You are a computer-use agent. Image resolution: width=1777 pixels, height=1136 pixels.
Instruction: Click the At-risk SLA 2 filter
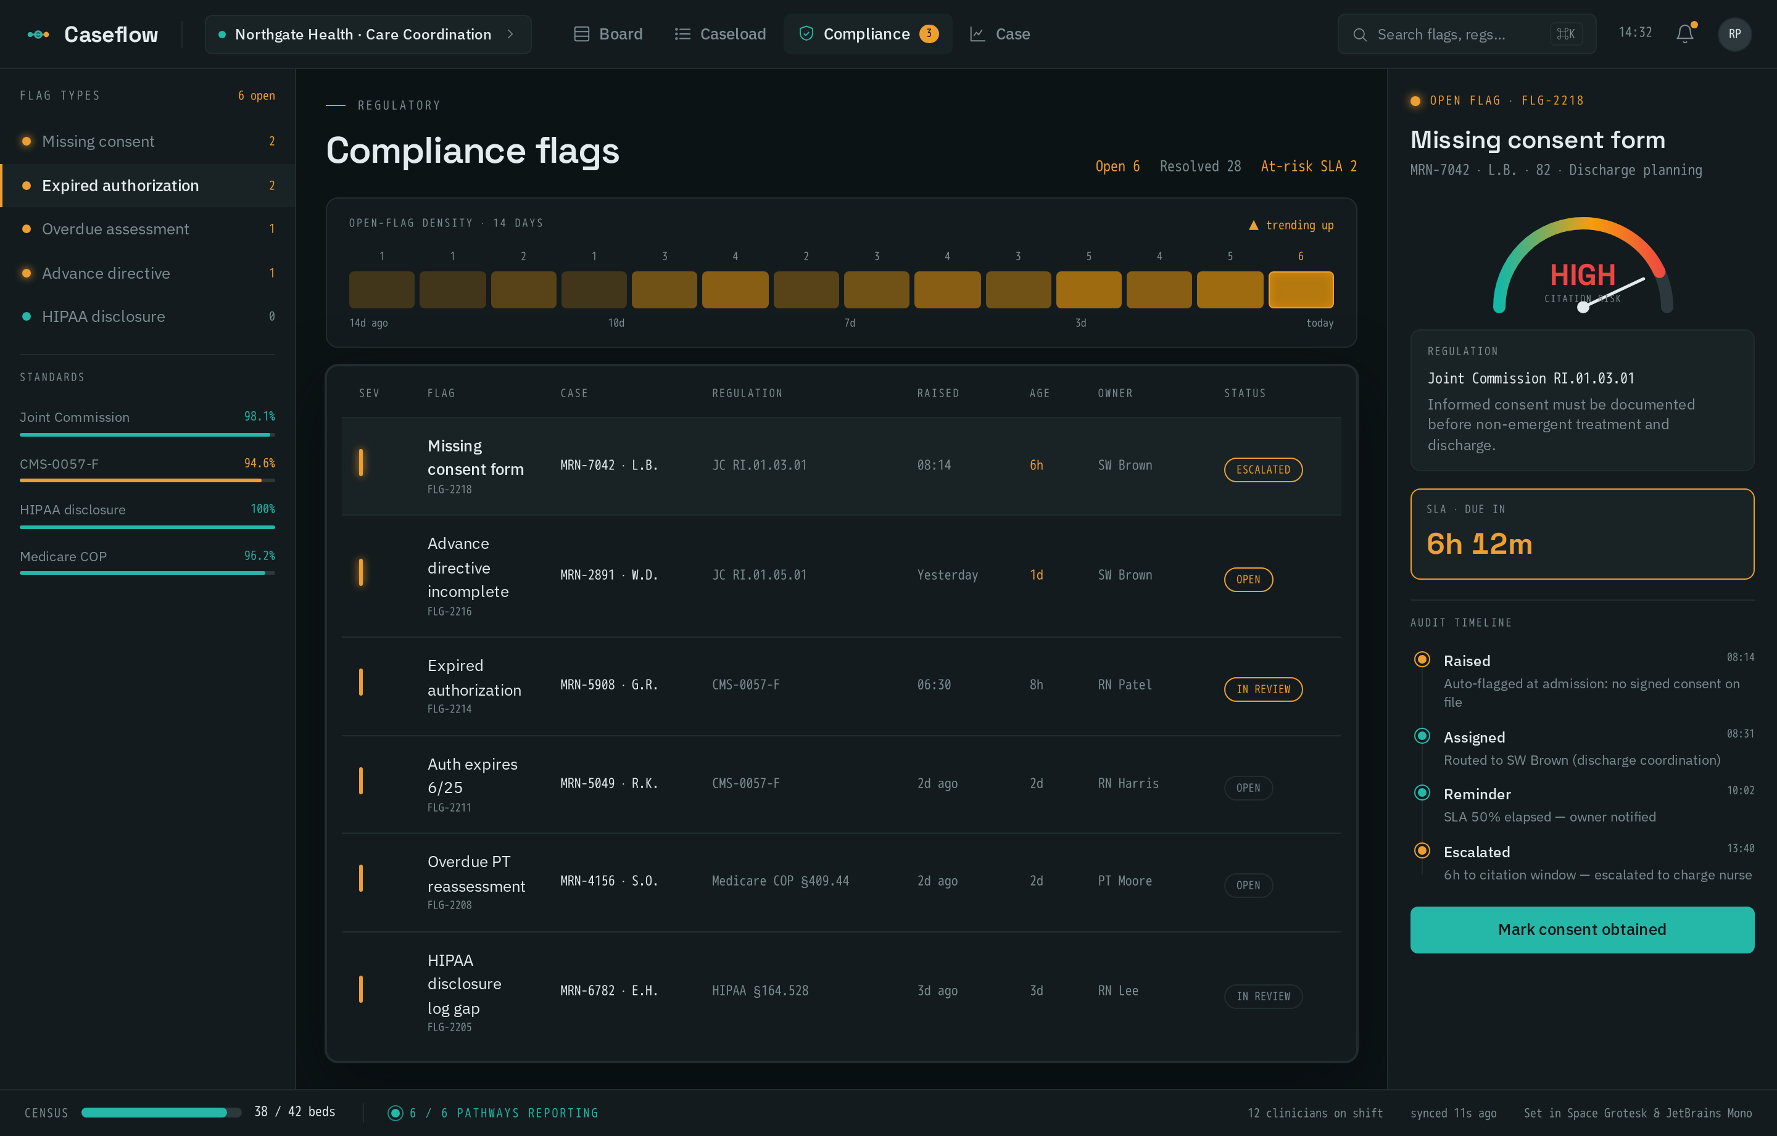tap(1309, 166)
